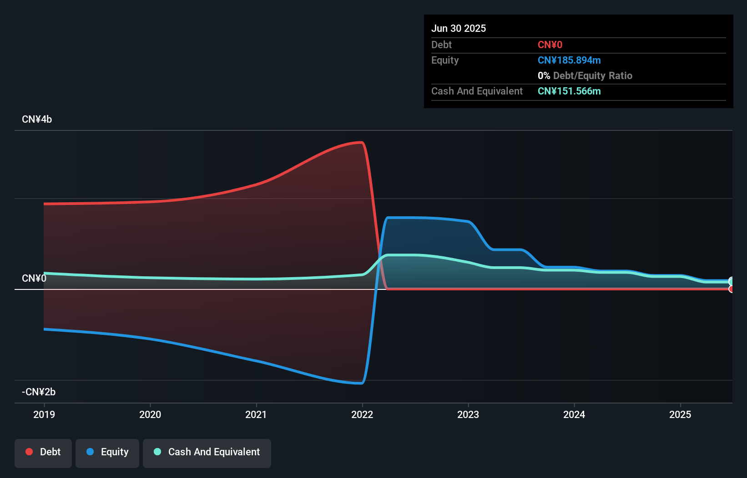Click the teal Cash And Equivalent legend dot

pyautogui.click(x=157, y=452)
